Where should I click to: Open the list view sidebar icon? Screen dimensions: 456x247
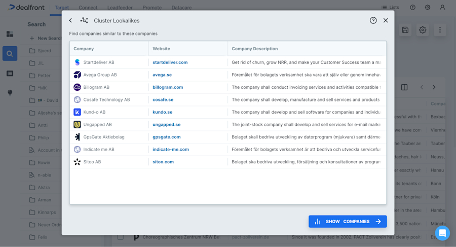[10, 74]
